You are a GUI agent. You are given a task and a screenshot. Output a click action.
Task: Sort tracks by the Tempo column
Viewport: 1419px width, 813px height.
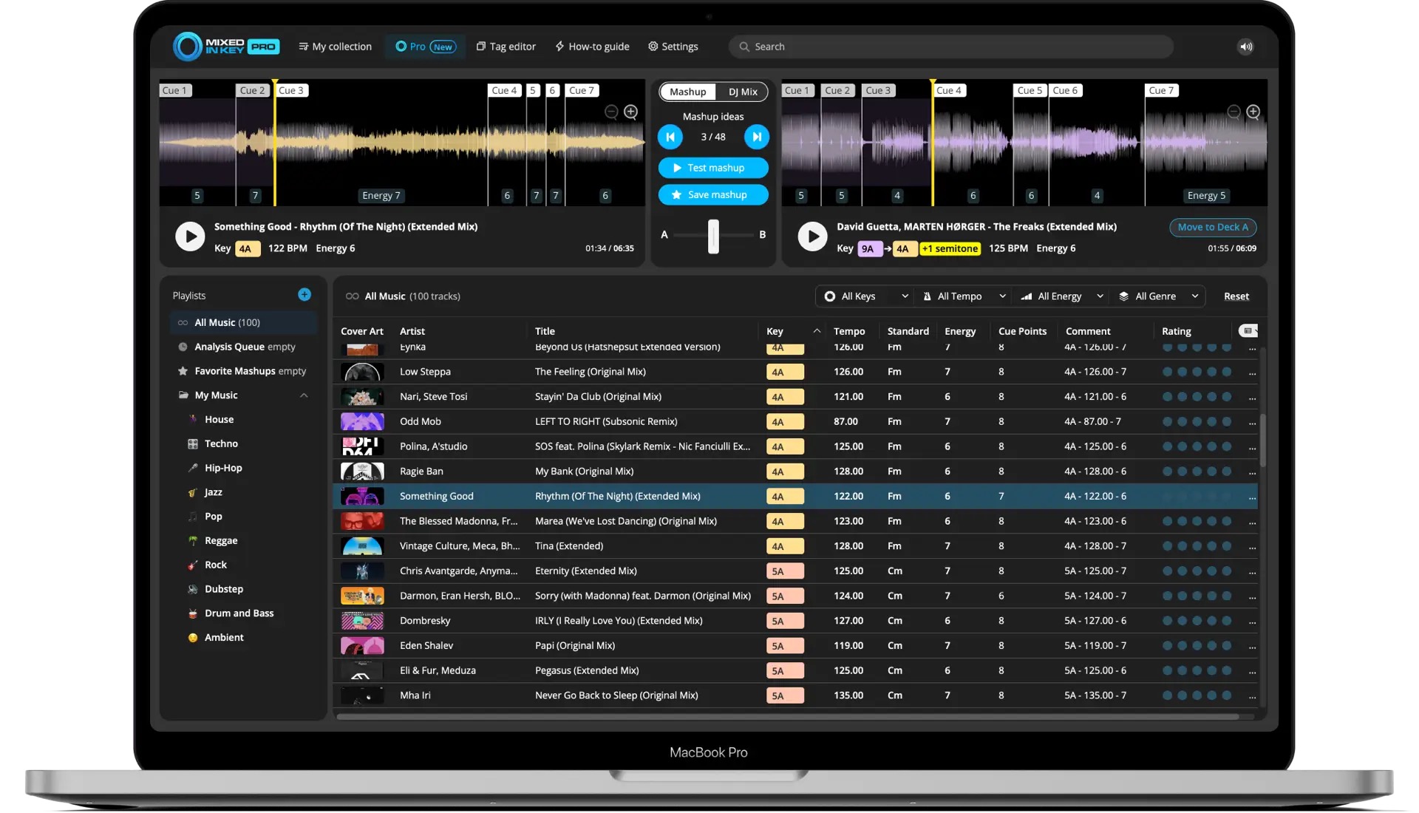[x=849, y=331]
